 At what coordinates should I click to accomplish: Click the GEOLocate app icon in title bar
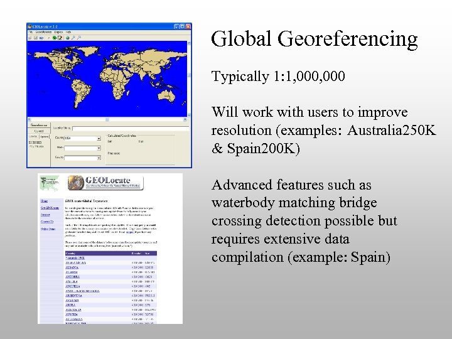[x=30, y=27]
